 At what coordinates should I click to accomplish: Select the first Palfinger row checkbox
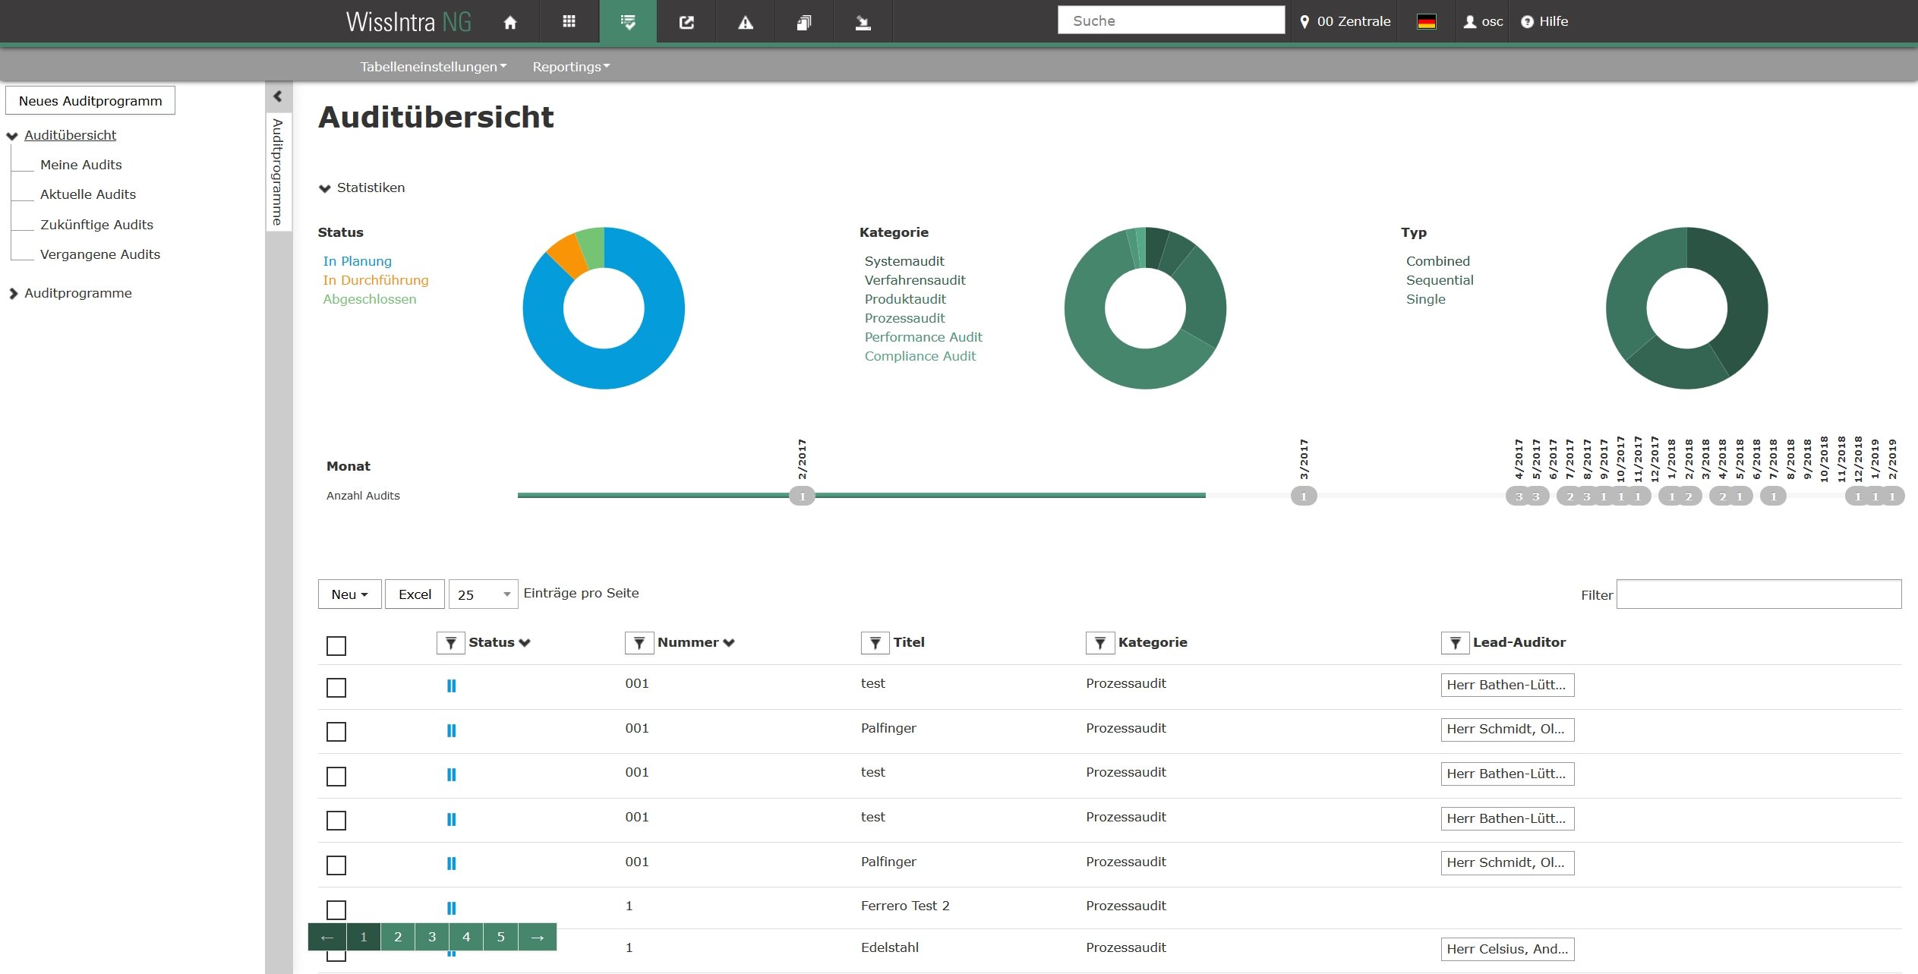[336, 732]
